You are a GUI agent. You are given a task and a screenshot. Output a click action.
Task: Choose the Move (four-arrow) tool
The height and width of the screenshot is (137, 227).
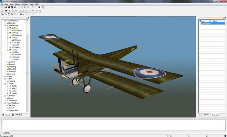point(6,14)
